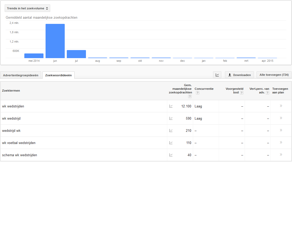Click the Vert.perc. van adv. column header
The height and width of the screenshot is (226, 292).
pyautogui.click(x=259, y=91)
